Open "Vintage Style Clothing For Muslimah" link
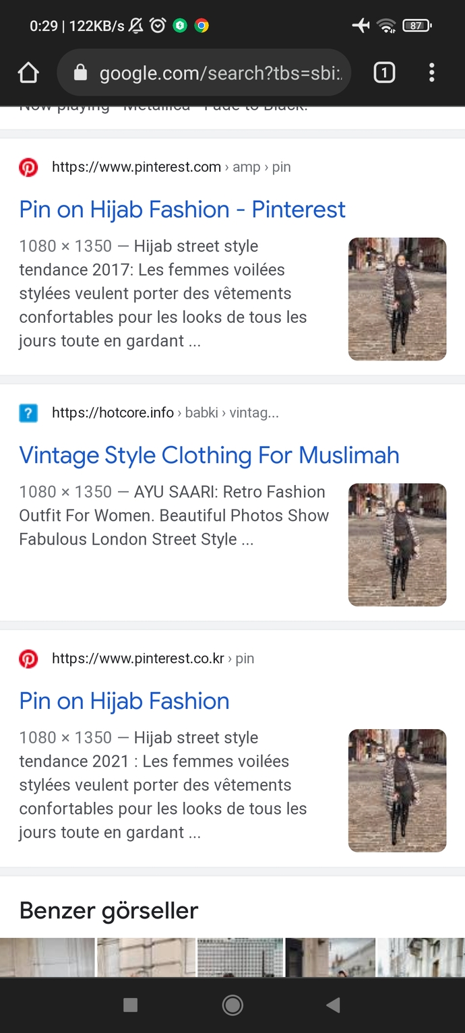This screenshot has width=465, height=1033. click(209, 456)
